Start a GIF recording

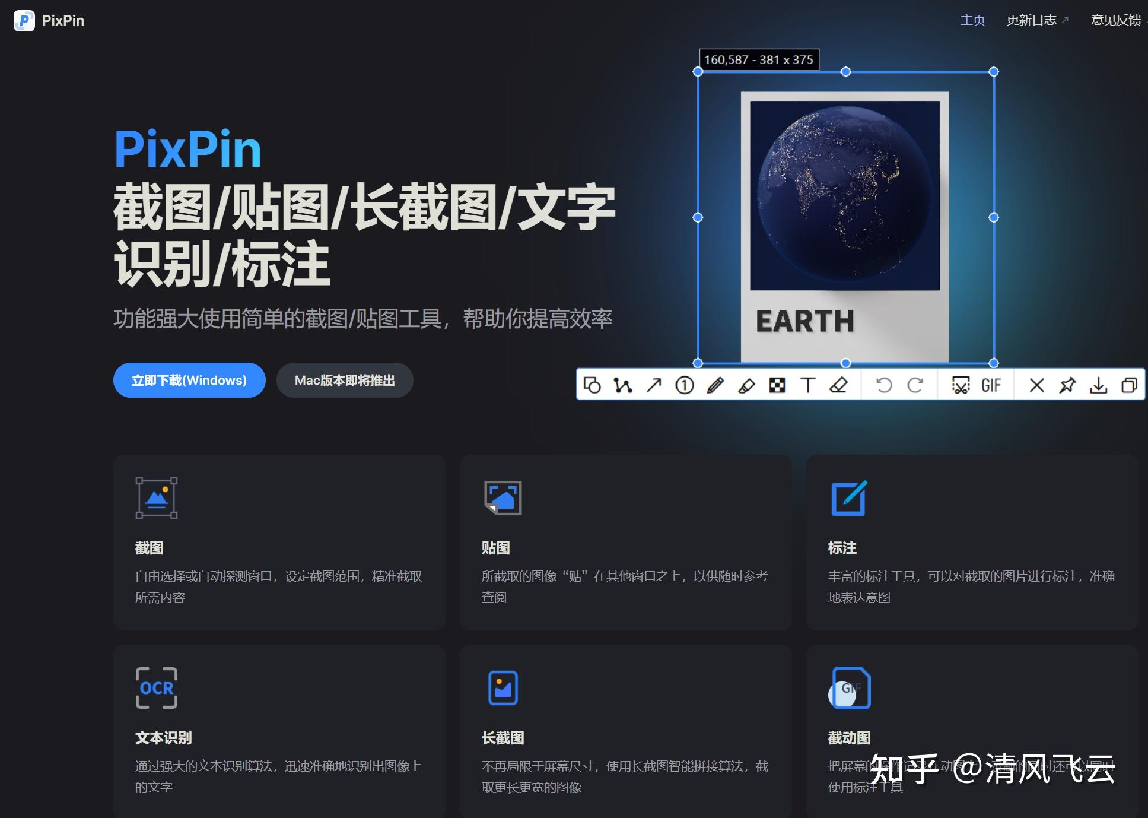991,385
